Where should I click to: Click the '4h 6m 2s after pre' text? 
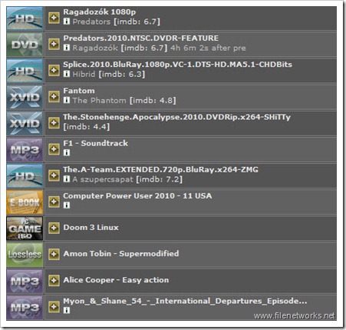pos(208,48)
